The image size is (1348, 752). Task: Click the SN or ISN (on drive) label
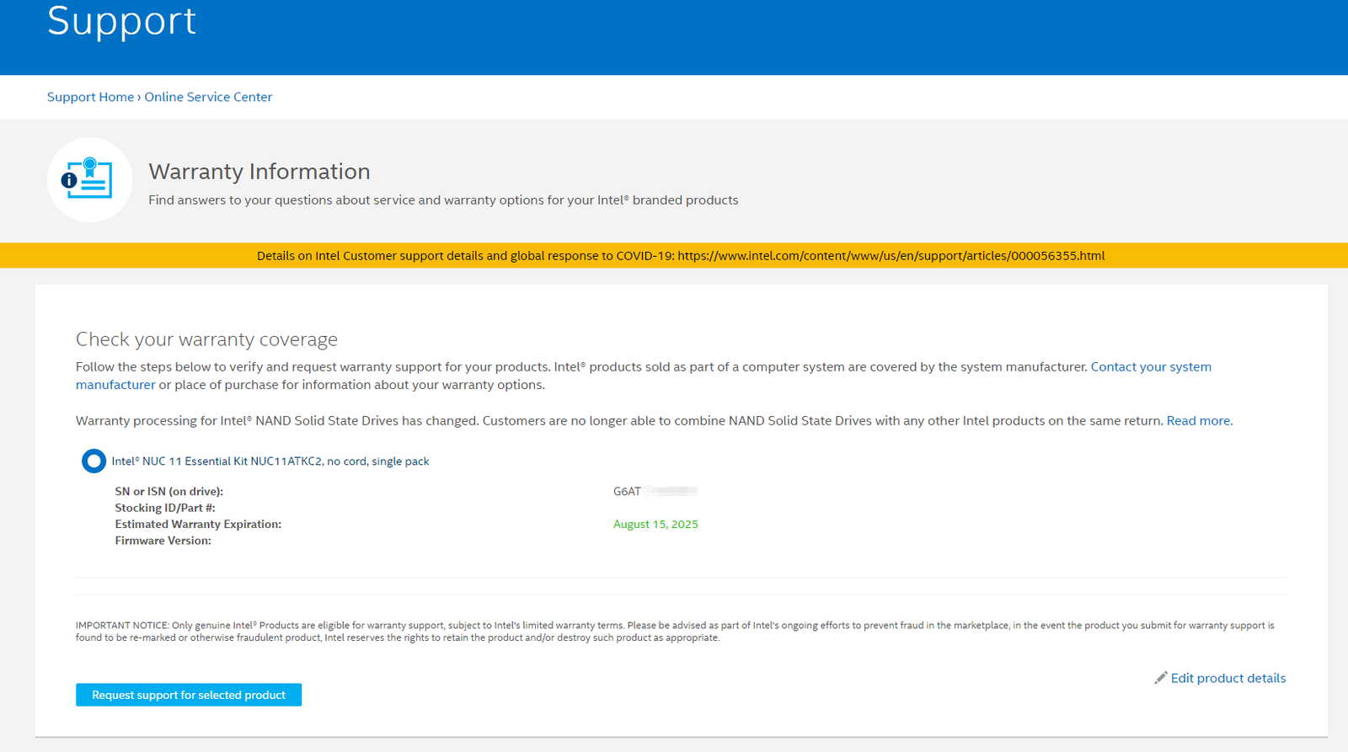(x=169, y=491)
